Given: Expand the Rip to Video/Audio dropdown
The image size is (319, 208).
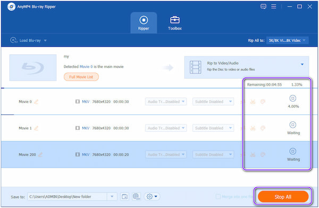Looking at the screenshot, I should coord(302,64).
